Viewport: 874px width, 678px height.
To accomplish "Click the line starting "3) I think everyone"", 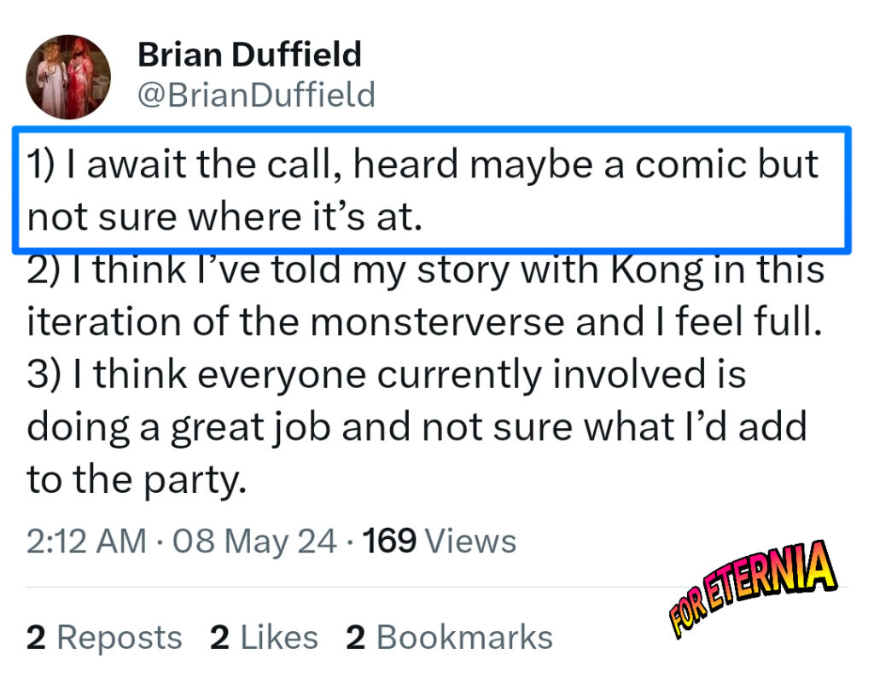I will (386, 375).
